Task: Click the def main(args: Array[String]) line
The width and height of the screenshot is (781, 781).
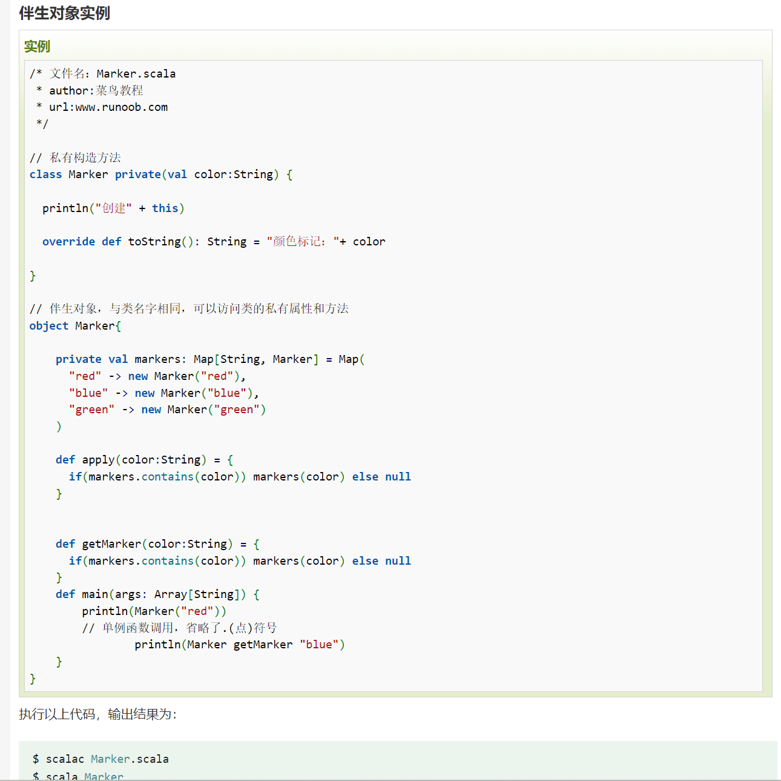Action: (x=157, y=594)
